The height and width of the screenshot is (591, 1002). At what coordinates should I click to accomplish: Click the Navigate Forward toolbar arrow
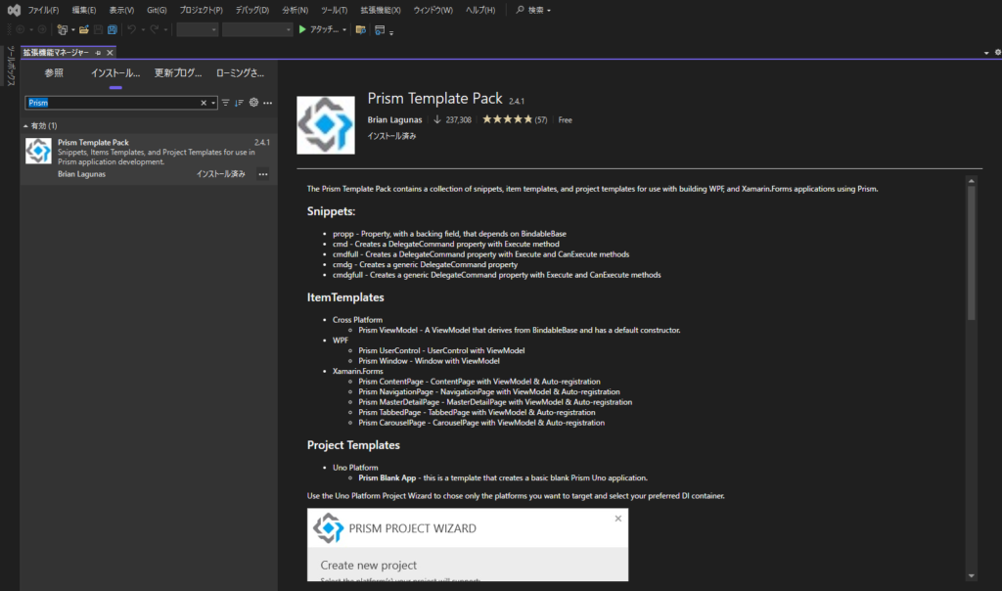(x=42, y=29)
